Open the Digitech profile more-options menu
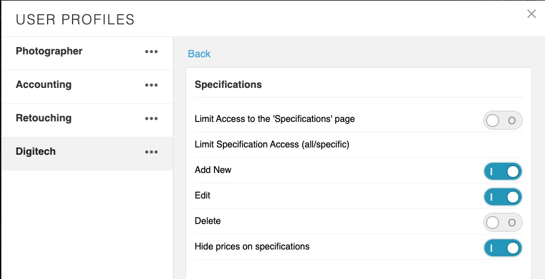The width and height of the screenshot is (545, 279). pyautogui.click(x=151, y=152)
